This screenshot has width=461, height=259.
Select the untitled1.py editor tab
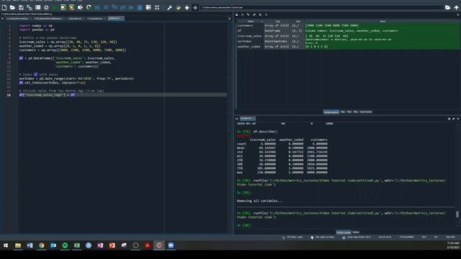115,19
